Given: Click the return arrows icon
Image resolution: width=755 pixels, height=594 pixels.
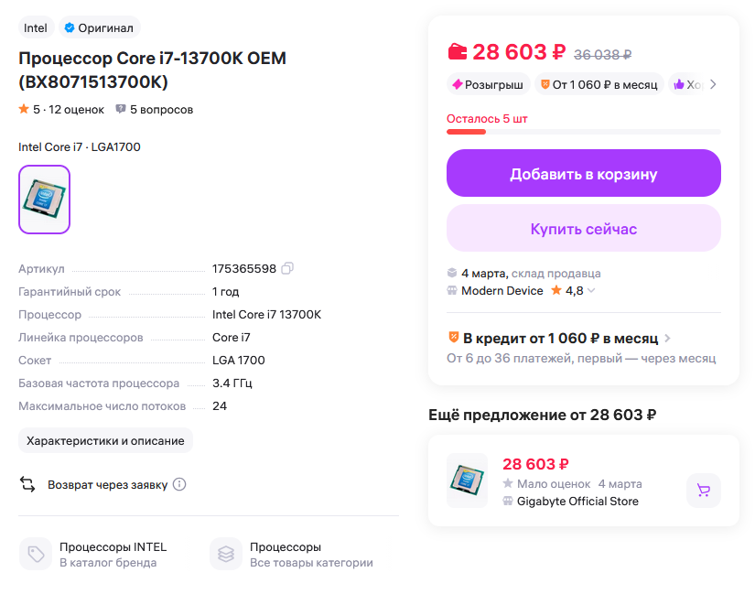Looking at the screenshot, I should 27,484.
